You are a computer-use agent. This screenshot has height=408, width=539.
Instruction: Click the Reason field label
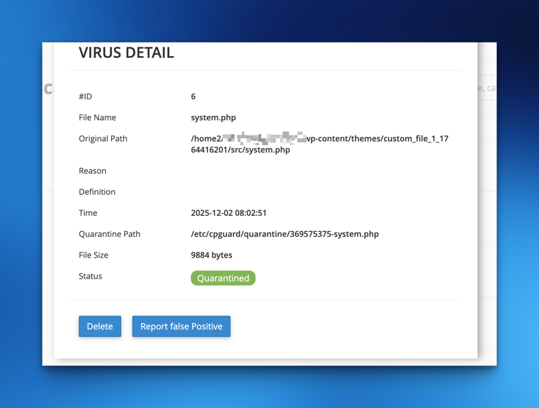[92, 171]
